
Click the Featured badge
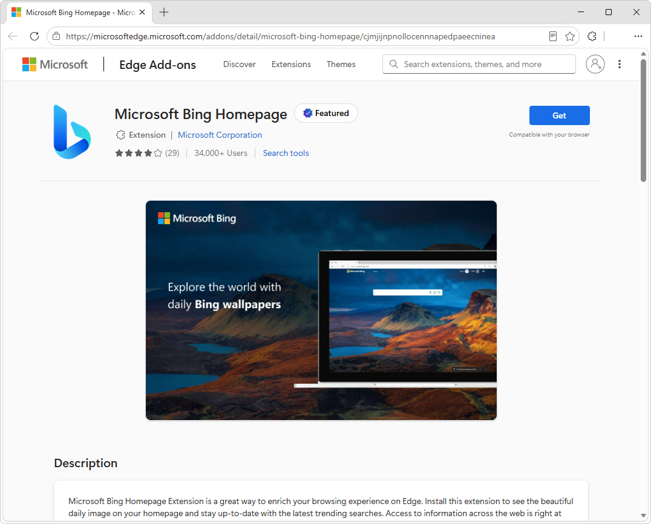pyautogui.click(x=326, y=113)
